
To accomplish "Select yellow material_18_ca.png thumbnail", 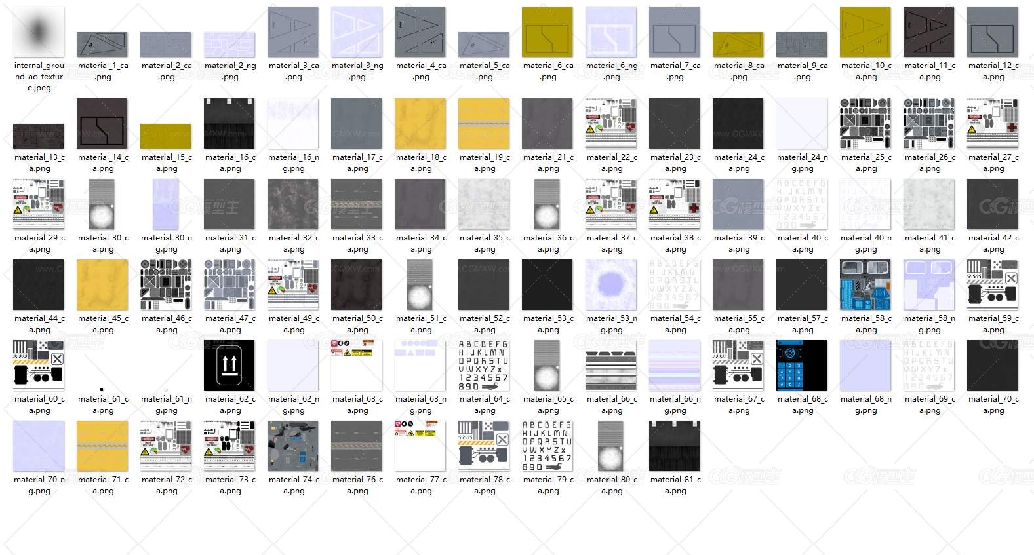I will tap(420, 123).
